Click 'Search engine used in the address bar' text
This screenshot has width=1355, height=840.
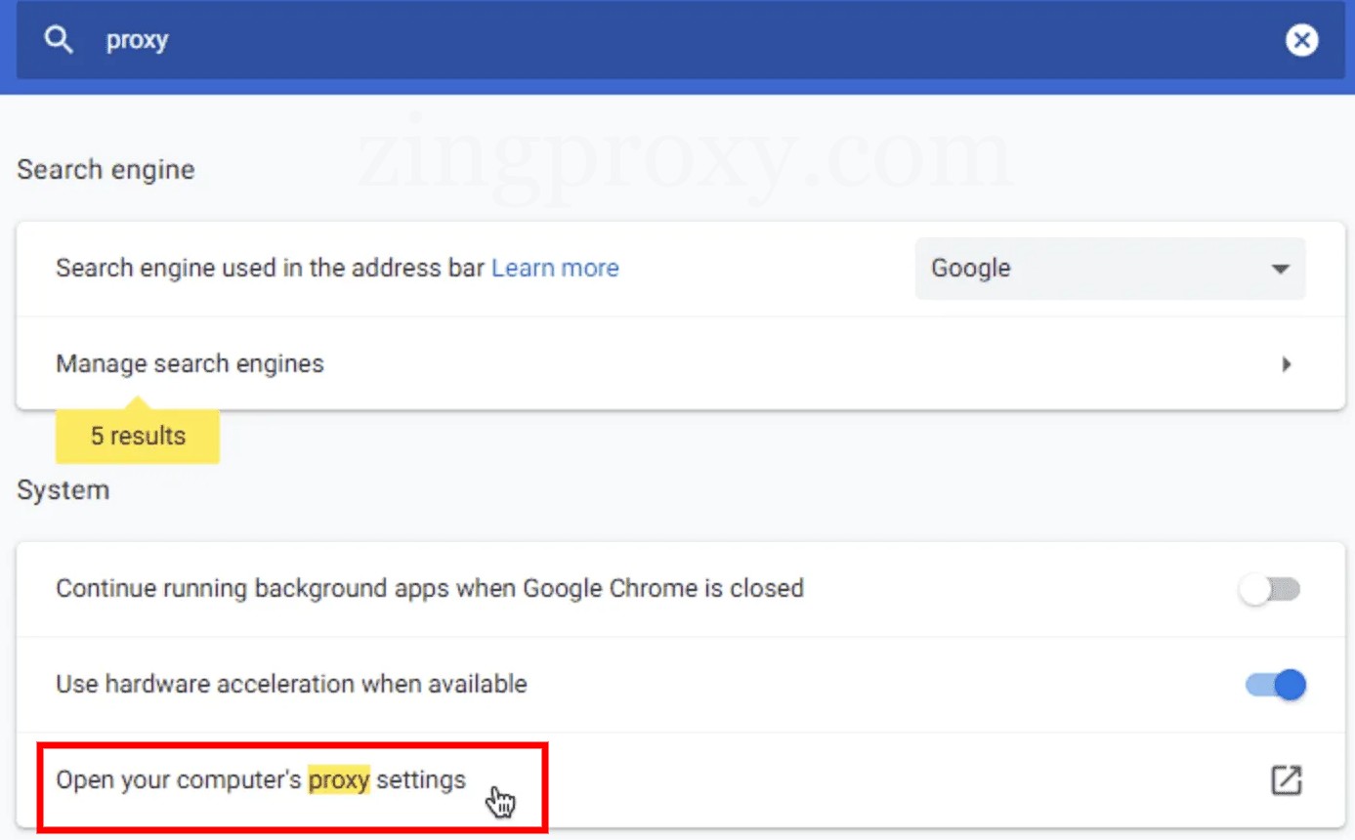pos(270,268)
